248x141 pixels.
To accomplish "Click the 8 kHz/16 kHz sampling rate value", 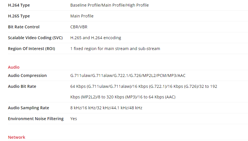I will [106, 108].
